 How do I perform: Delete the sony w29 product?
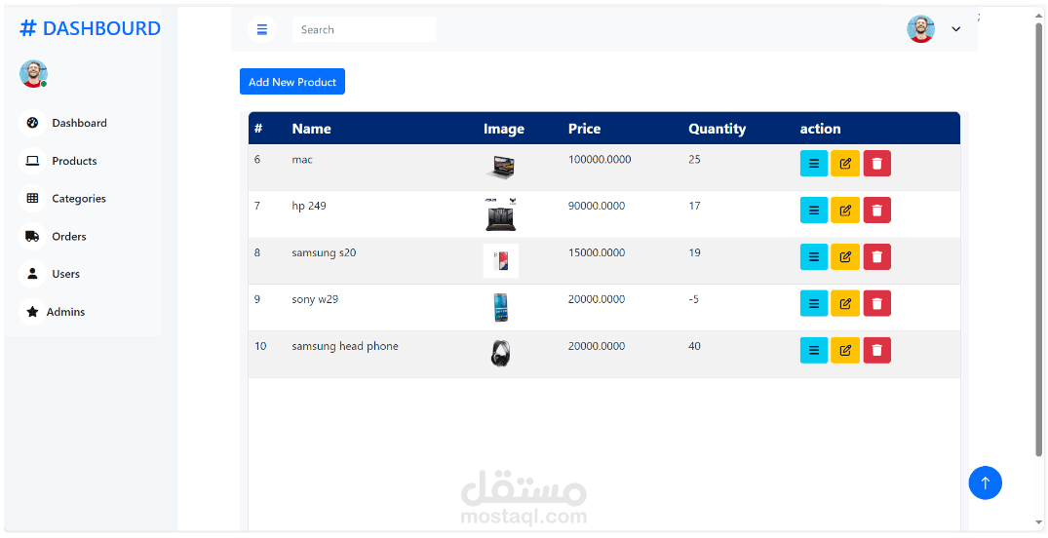click(876, 303)
